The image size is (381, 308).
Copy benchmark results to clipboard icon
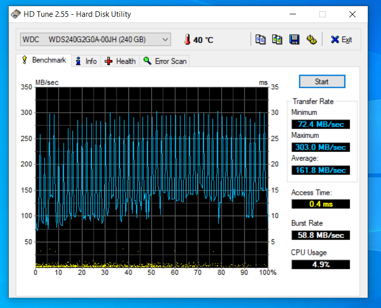[x=260, y=39]
